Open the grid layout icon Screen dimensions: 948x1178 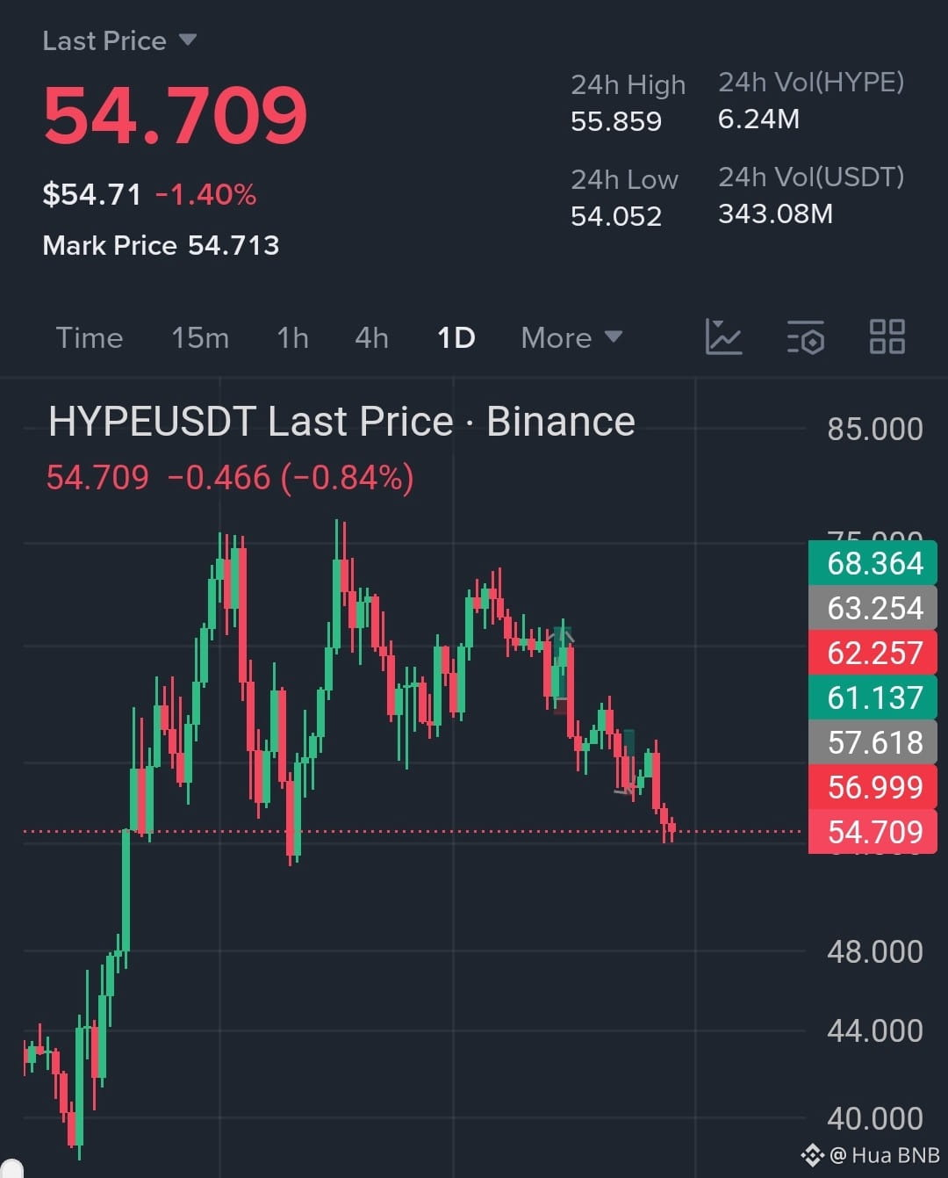pyautogui.click(x=887, y=337)
